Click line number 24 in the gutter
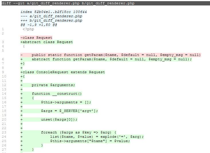The height and width of the screenshot is (153, 210). coord(4,137)
